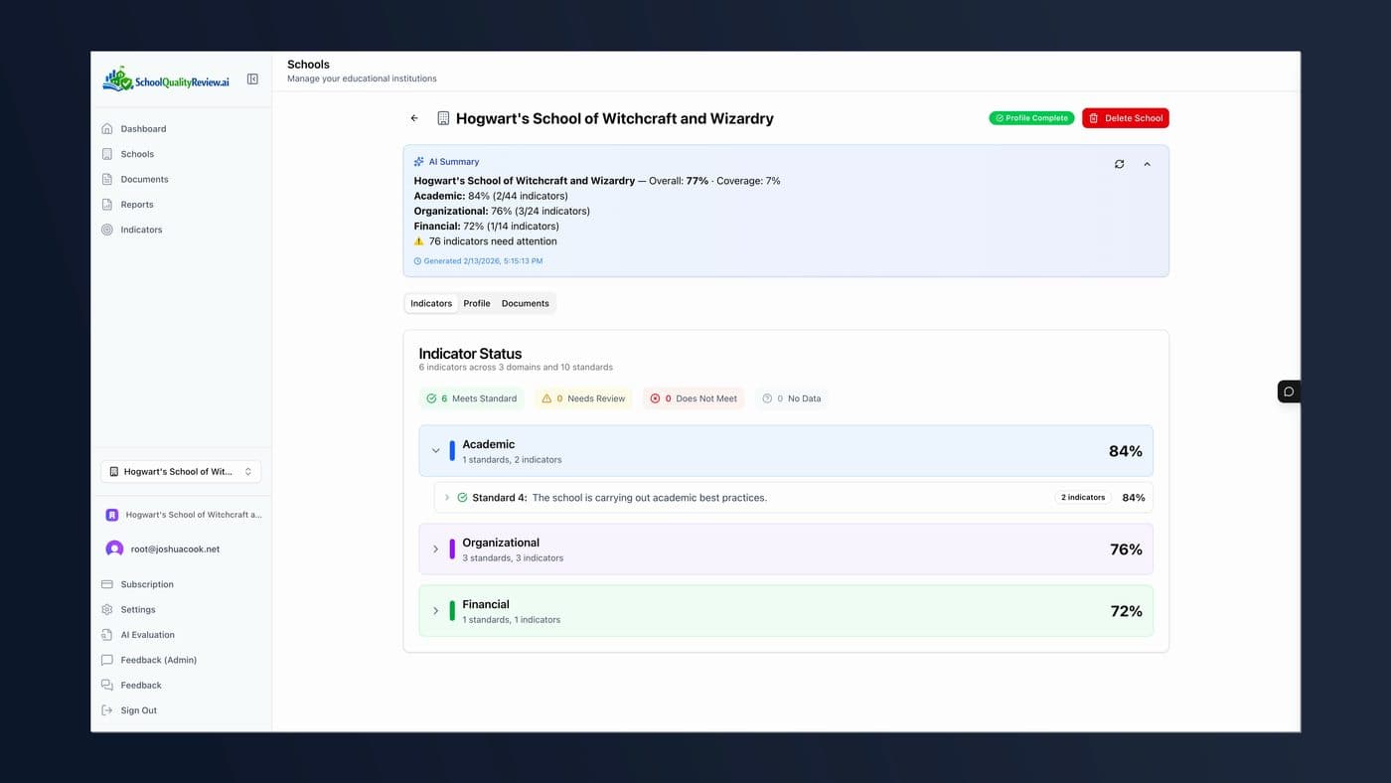Open Reports from the sidebar

[x=137, y=205]
